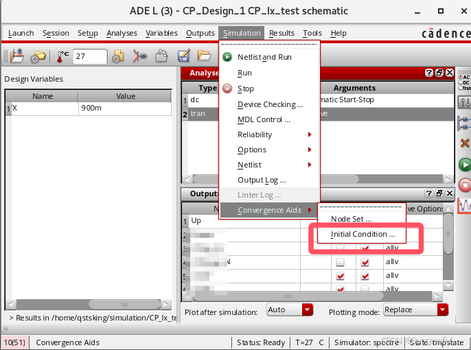Click the sliders settings icon in right sidebar

tap(464, 102)
